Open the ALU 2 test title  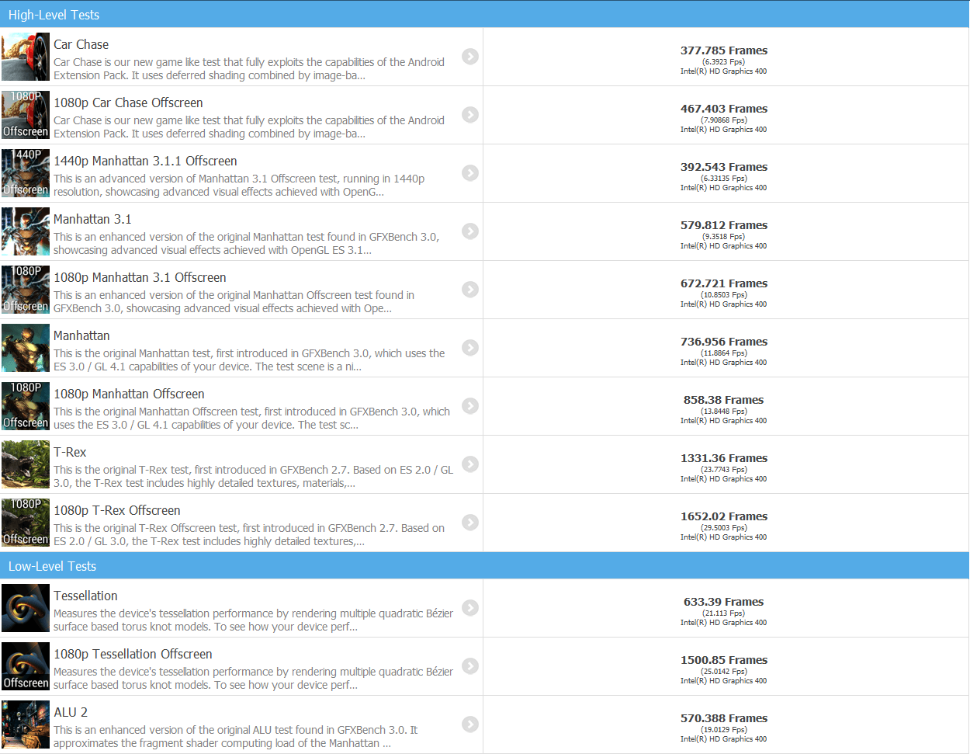tap(71, 713)
